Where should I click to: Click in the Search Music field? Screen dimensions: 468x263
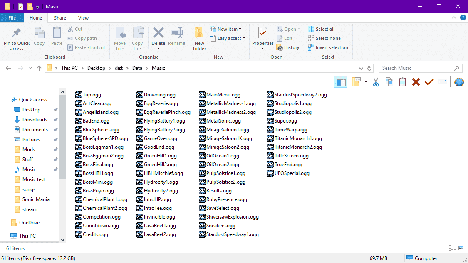click(x=420, y=68)
